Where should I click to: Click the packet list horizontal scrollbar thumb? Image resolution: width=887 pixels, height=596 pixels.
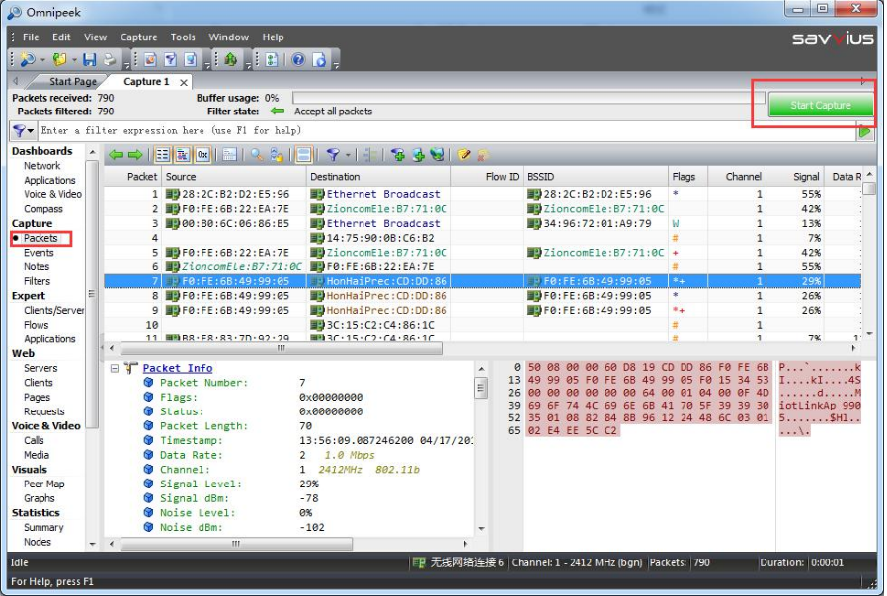click(282, 348)
